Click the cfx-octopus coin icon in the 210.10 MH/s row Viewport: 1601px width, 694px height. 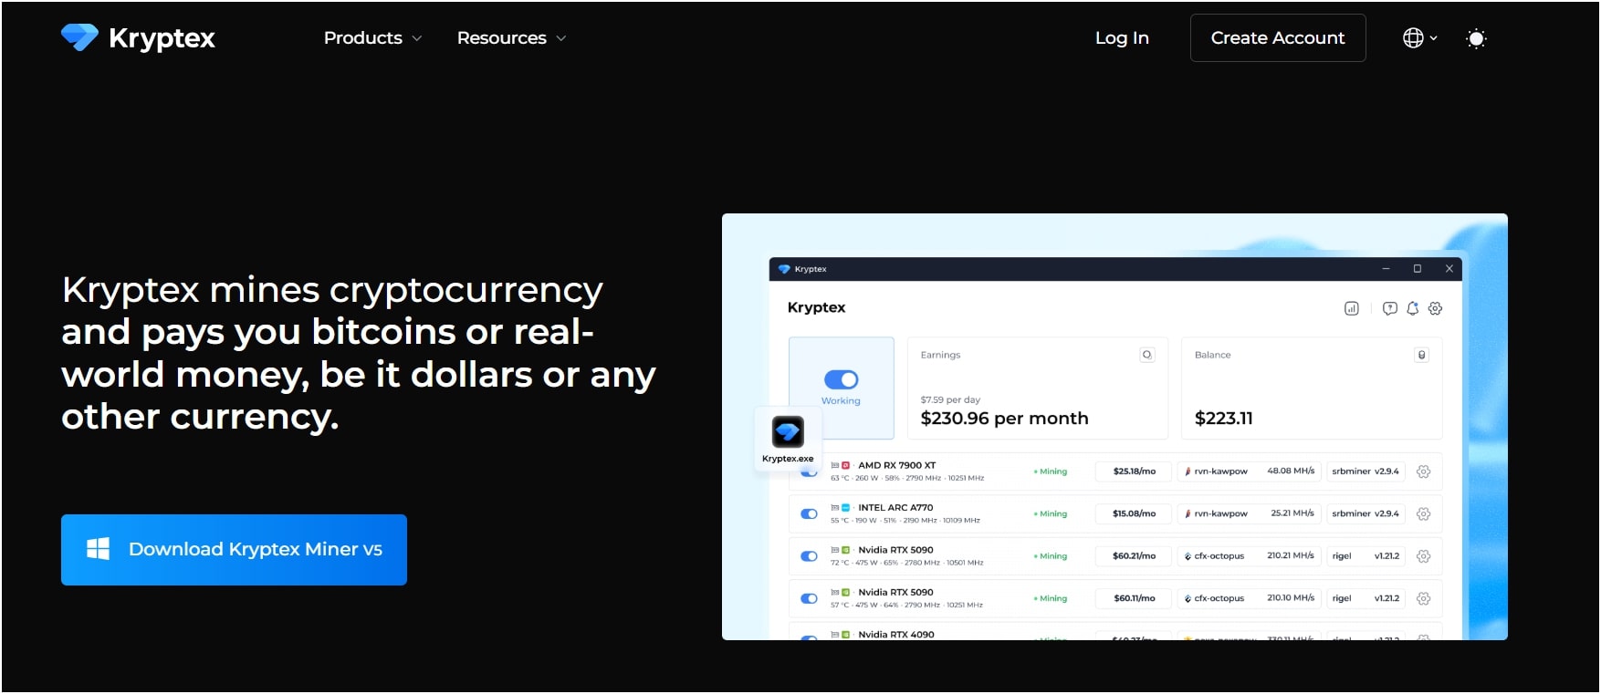[1188, 598]
